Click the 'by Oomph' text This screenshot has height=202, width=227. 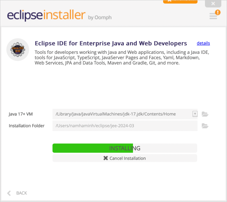click(x=100, y=18)
